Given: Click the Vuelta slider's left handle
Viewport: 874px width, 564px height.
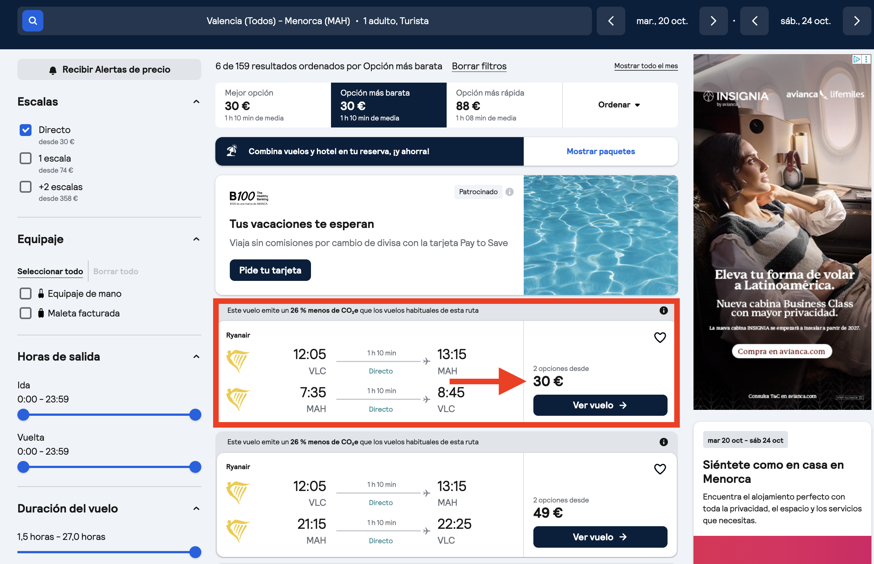Looking at the screenshot, I should point(23,467).
